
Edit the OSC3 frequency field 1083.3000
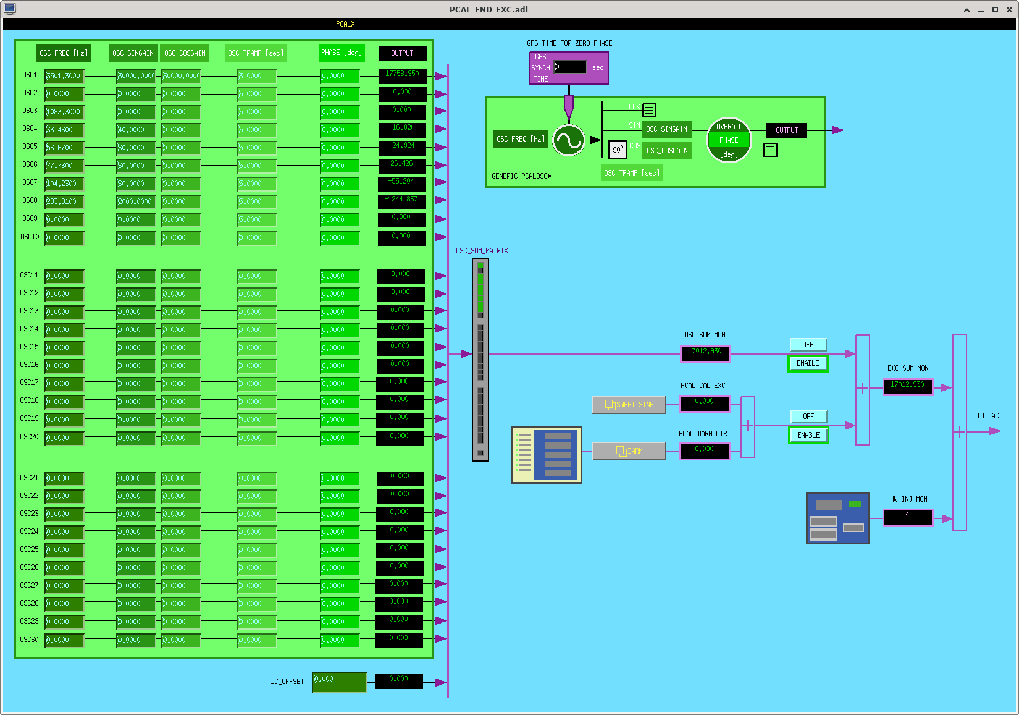coord(64,112)
